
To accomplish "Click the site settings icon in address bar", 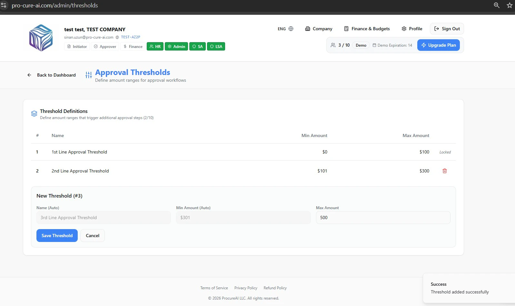I will coord(4,5).
